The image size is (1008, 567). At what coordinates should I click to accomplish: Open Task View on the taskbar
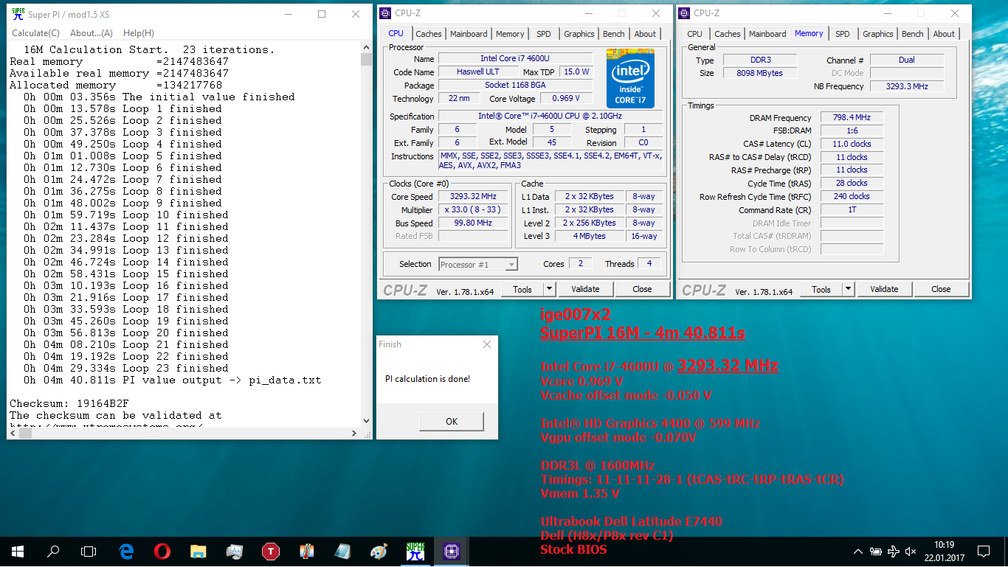pos(89,551)
